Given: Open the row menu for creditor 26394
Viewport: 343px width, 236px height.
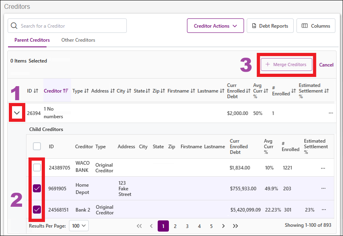Looking at the screenshot, I should point(331,113).
